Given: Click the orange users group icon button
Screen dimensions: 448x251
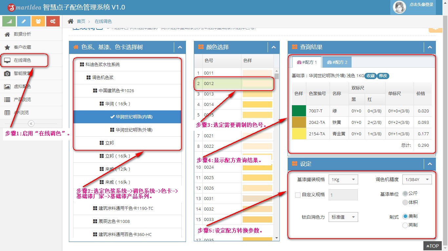Looking at the screenshot, I should tap(38, 21).
